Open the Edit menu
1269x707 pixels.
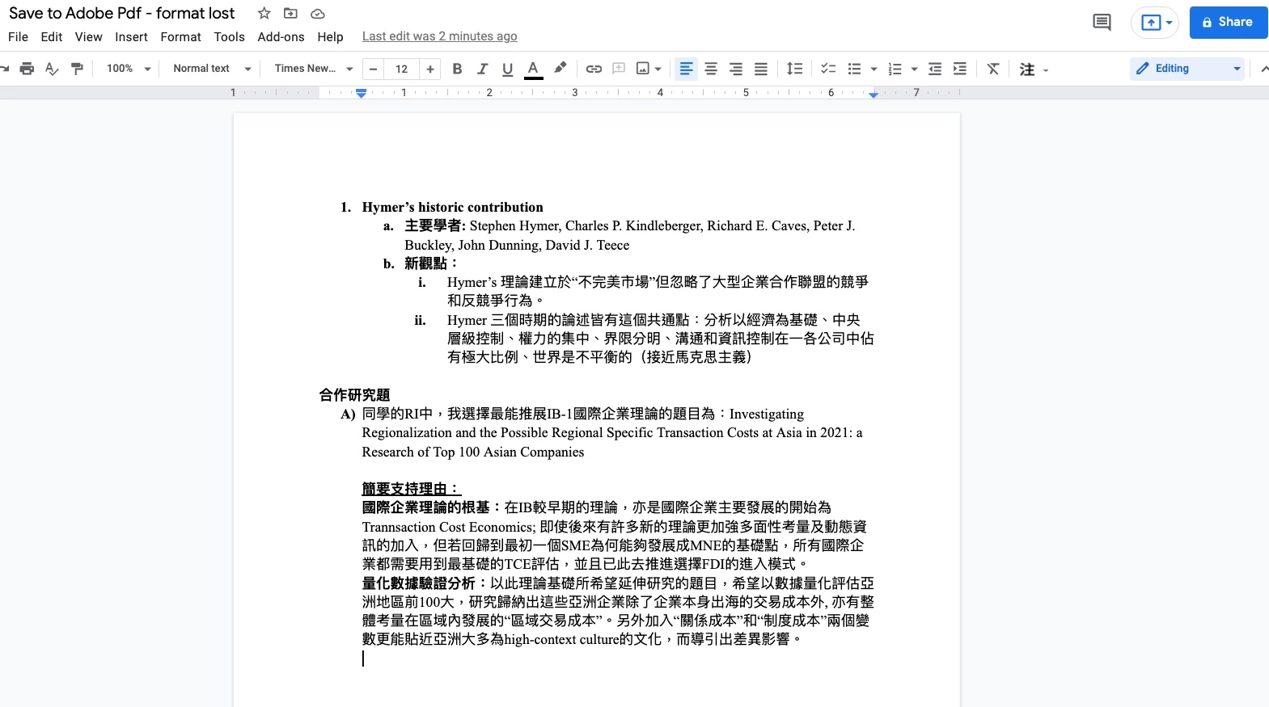click(52, 37)
